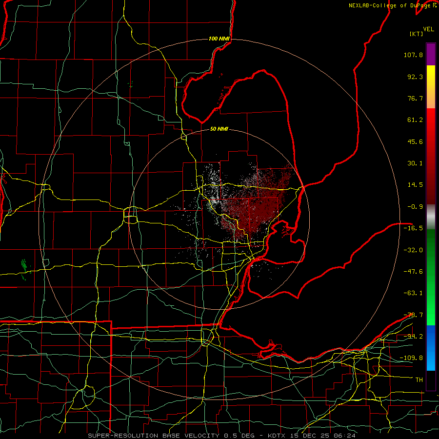Pick the gray near-zero segment of the color bar
This screenshot has height=439, width=439.
[x=431, y=217]
